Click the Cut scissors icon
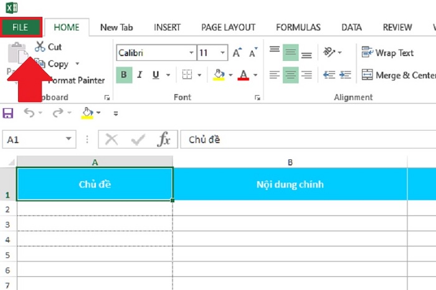436x290 pixels. click(40, 47)
